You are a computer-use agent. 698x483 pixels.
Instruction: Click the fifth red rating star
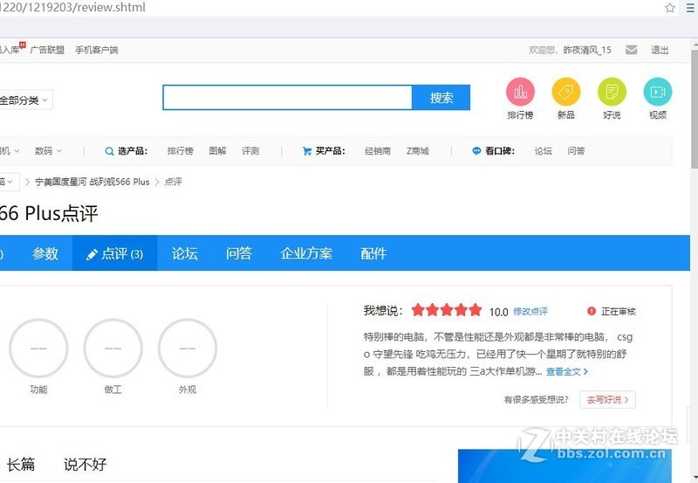(476, 310)
